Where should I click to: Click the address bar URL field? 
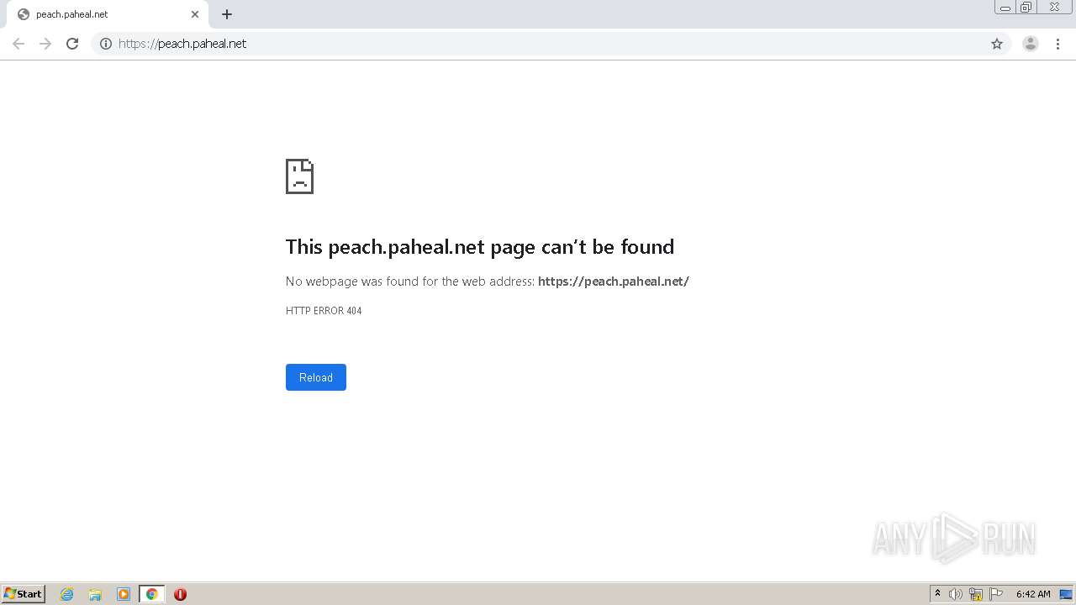pyautogui.click(x=551, y=44)
